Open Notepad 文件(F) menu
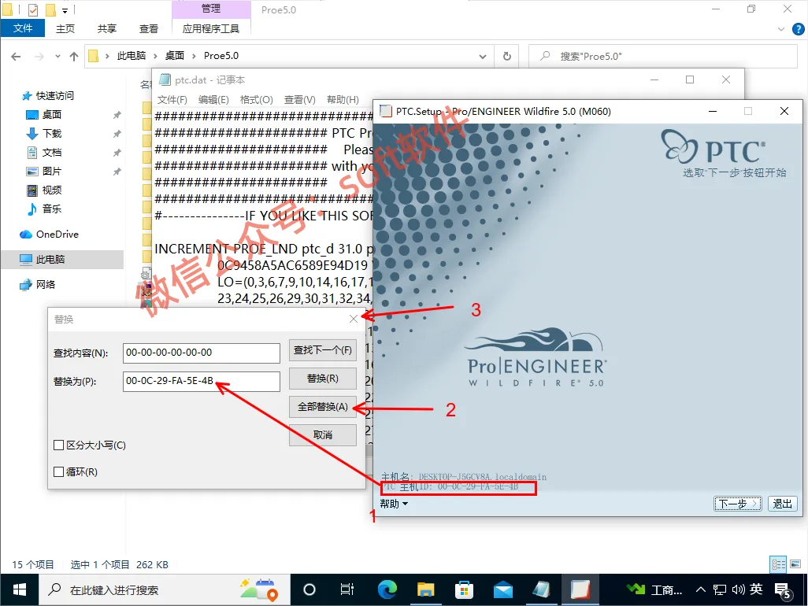The height and width of the screenshot is (606, 808). point(172,99)
